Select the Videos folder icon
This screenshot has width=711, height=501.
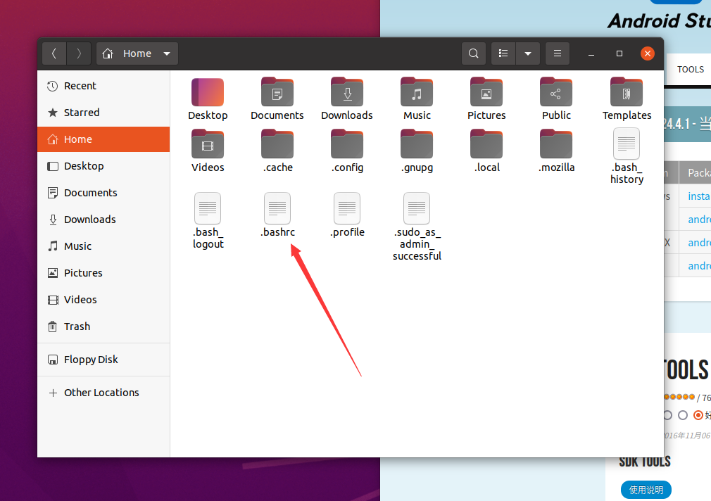208,144
